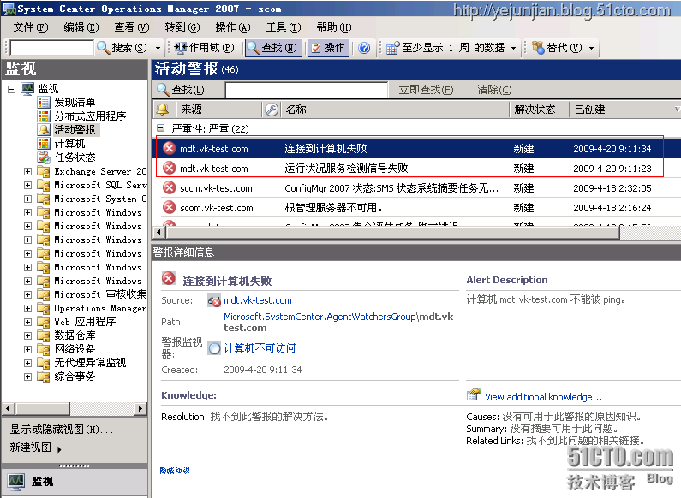Open the 文件(F) menu

coord(30,27)
